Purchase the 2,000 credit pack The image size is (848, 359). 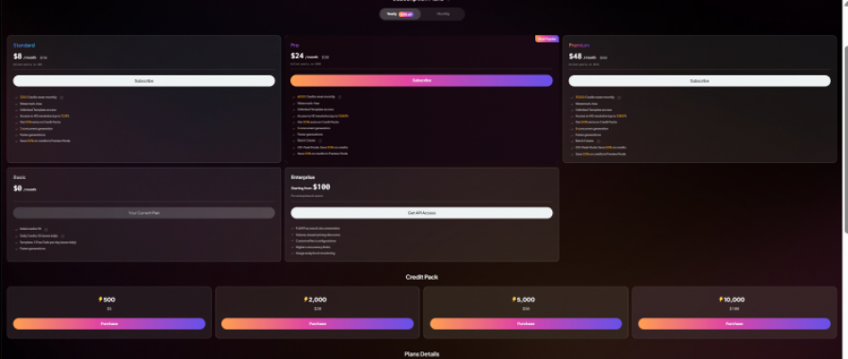318,324
